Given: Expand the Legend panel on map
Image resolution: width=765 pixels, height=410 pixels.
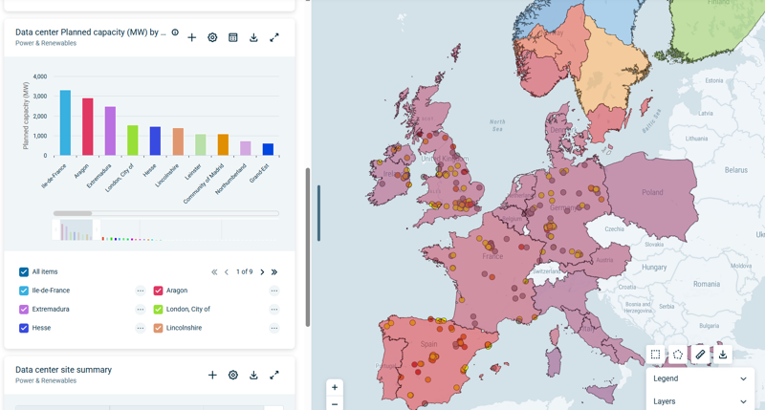Looking at the screenshot, I should coord(700,378).
